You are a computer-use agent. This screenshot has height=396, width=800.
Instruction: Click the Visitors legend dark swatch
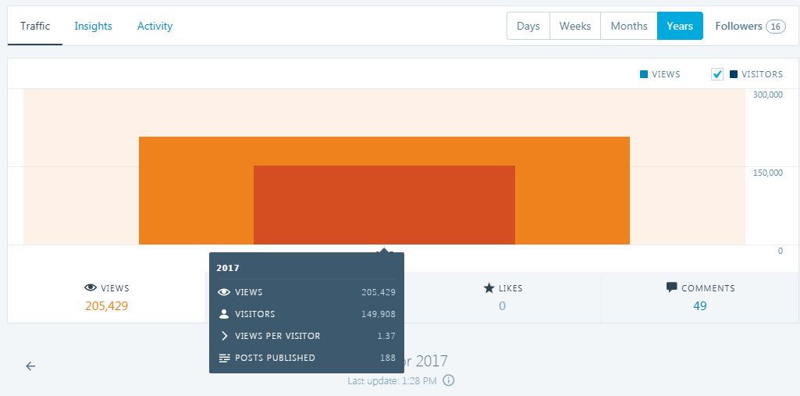[x=734, y=74]
